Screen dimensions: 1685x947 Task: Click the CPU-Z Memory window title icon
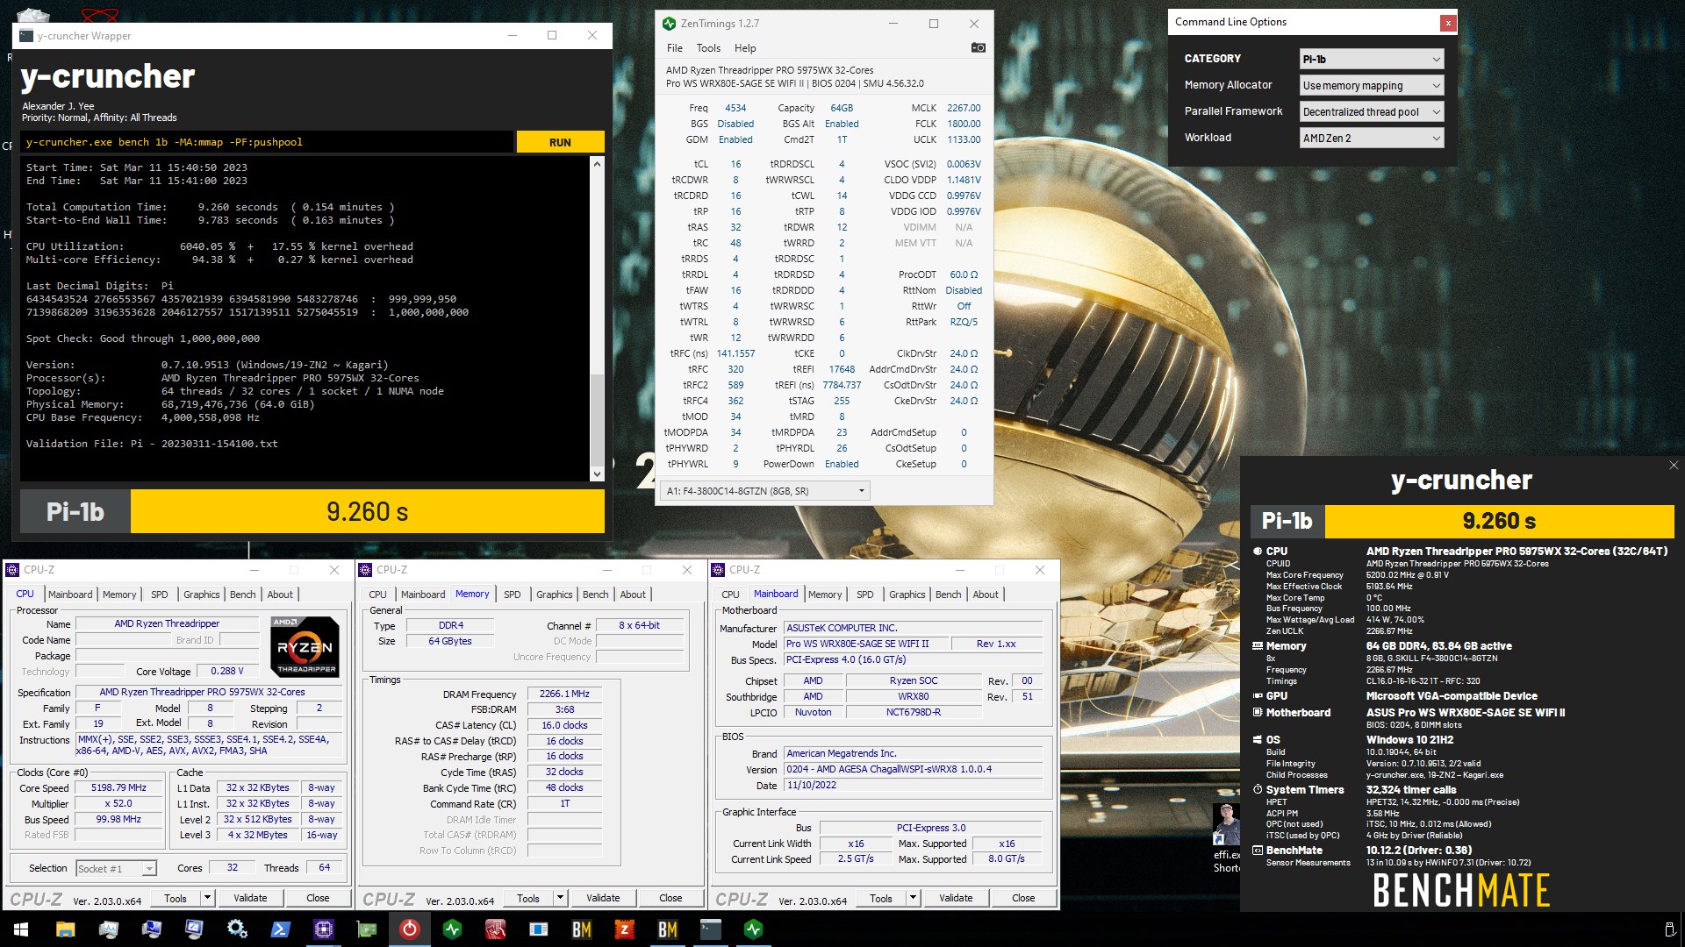click(x=366, y=570)
